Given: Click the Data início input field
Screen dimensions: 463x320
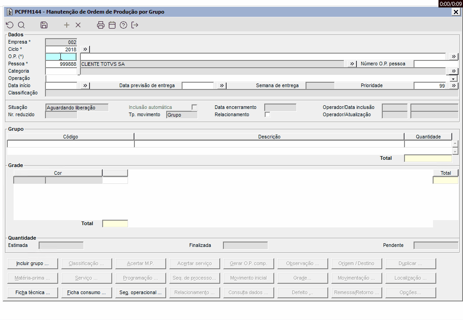Looking at the screenshot, I should point(61,86).
